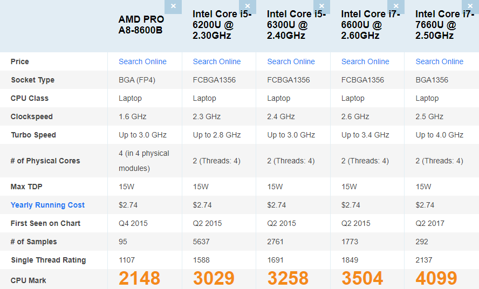Select the Intel Core i7-6600U @ 2.60GHz heading

click(x=371, y=25)
